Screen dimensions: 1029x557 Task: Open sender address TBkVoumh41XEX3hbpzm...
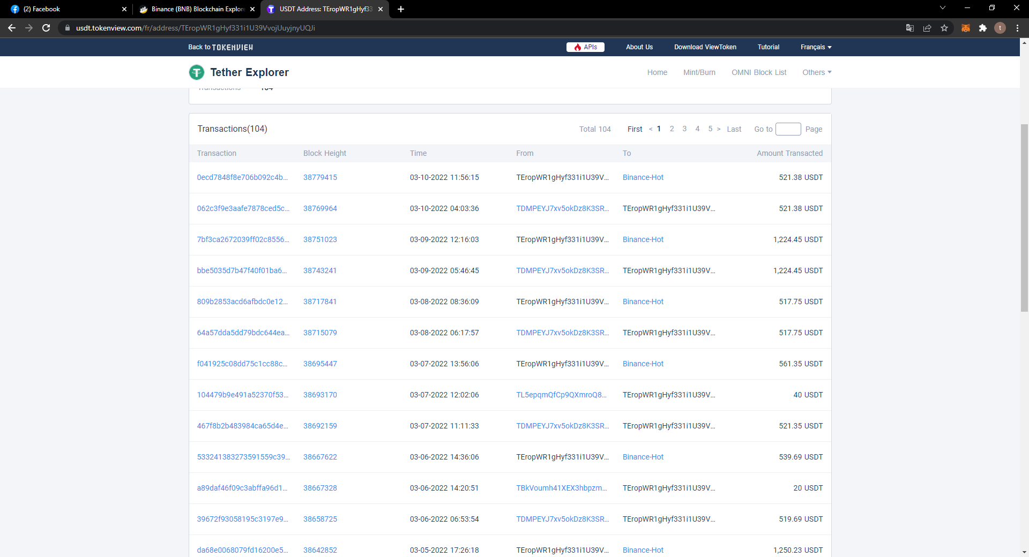click(562, 488)
